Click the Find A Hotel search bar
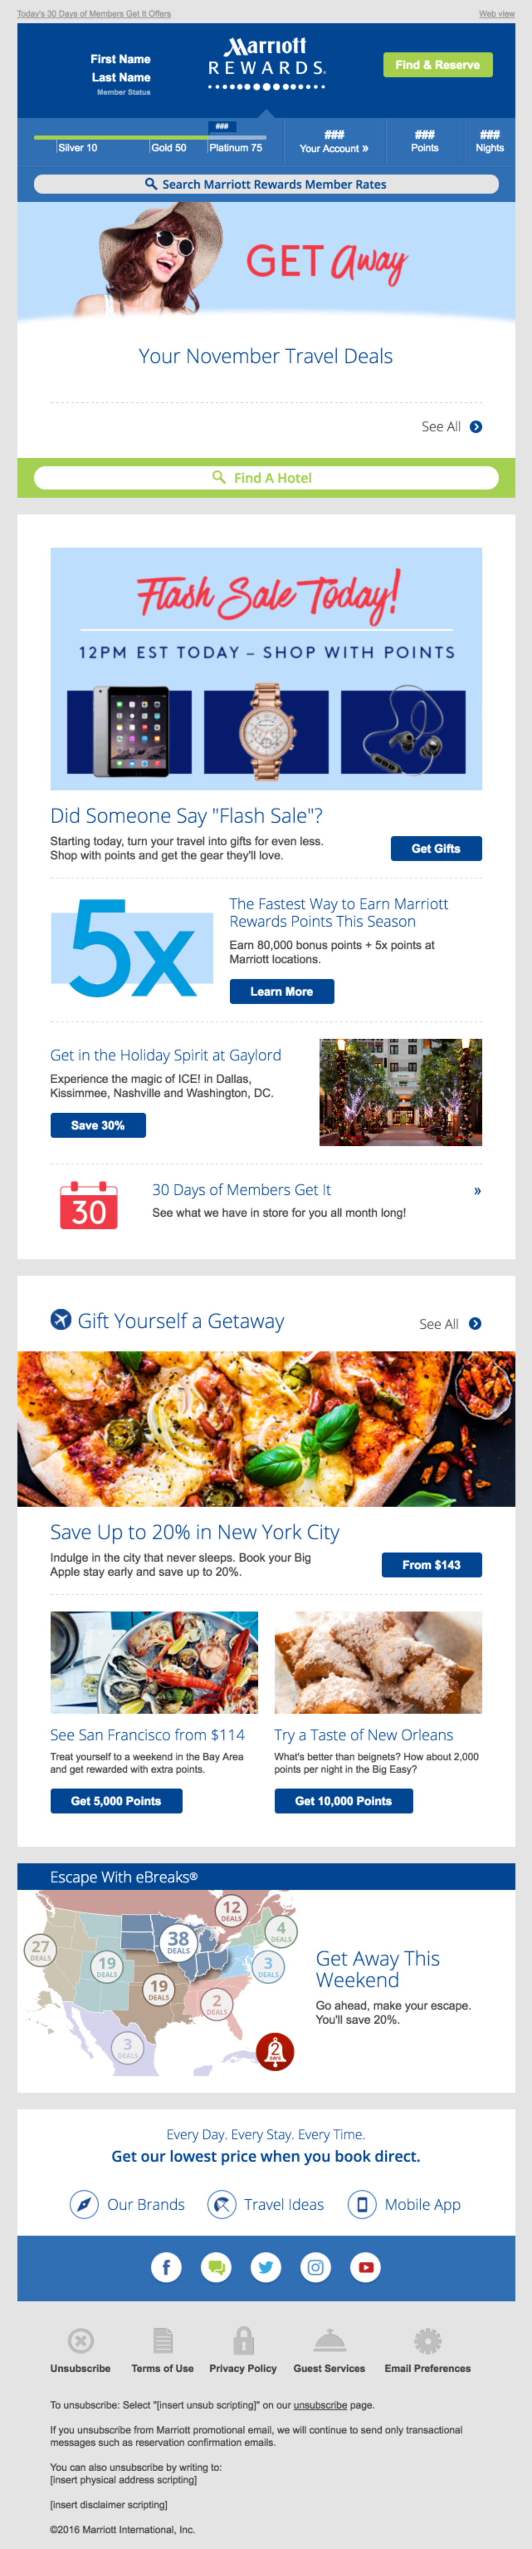This screenshot has height=2549, width=532. point(266,478)
